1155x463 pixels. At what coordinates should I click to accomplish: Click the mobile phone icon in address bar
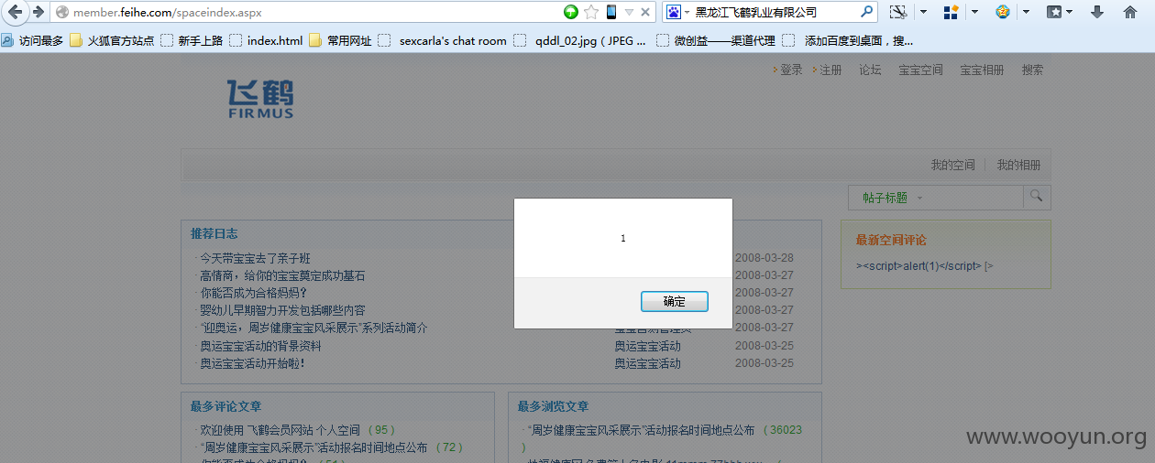(x=611, y=12)
